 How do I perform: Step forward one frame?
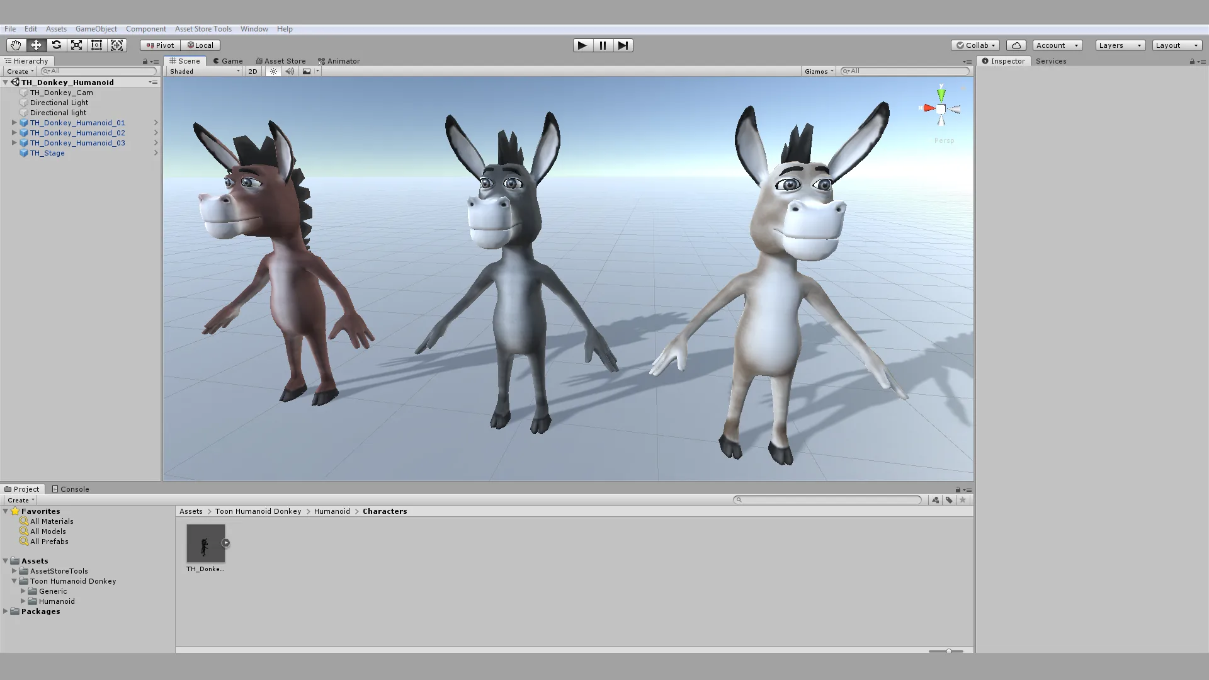pos(623,45)
